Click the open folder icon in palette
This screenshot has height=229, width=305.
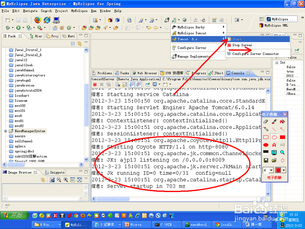click(274, 160)
